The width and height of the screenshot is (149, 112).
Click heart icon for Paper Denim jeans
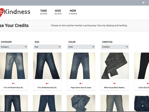[x=80, y=83]
